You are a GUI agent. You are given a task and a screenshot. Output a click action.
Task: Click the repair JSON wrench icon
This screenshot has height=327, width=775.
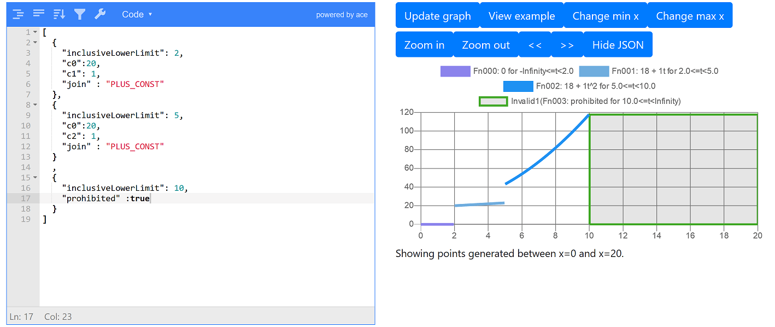tap(100, 14)
